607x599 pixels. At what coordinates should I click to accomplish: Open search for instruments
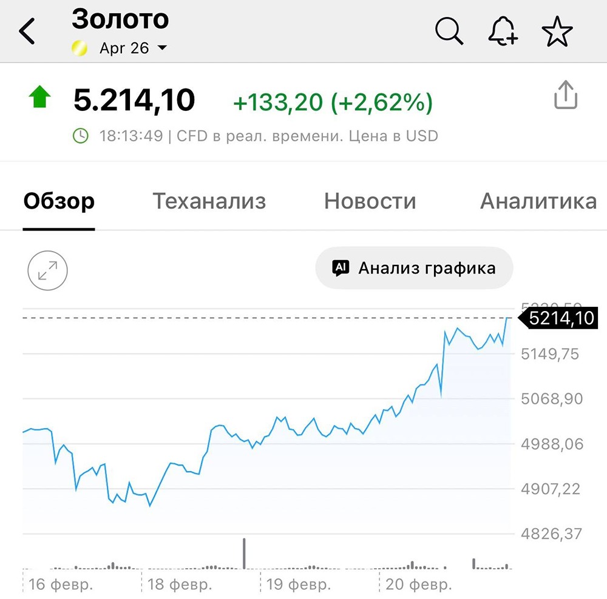click(449, 32)
